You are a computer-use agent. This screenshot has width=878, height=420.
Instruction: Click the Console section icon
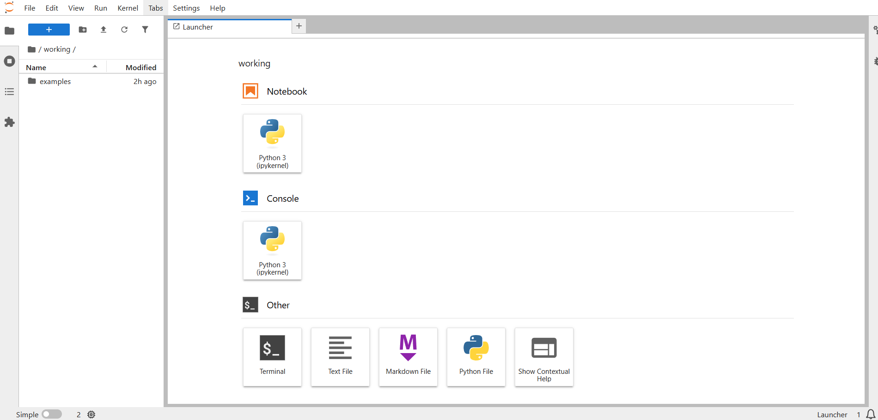click(x=250, y=198)
